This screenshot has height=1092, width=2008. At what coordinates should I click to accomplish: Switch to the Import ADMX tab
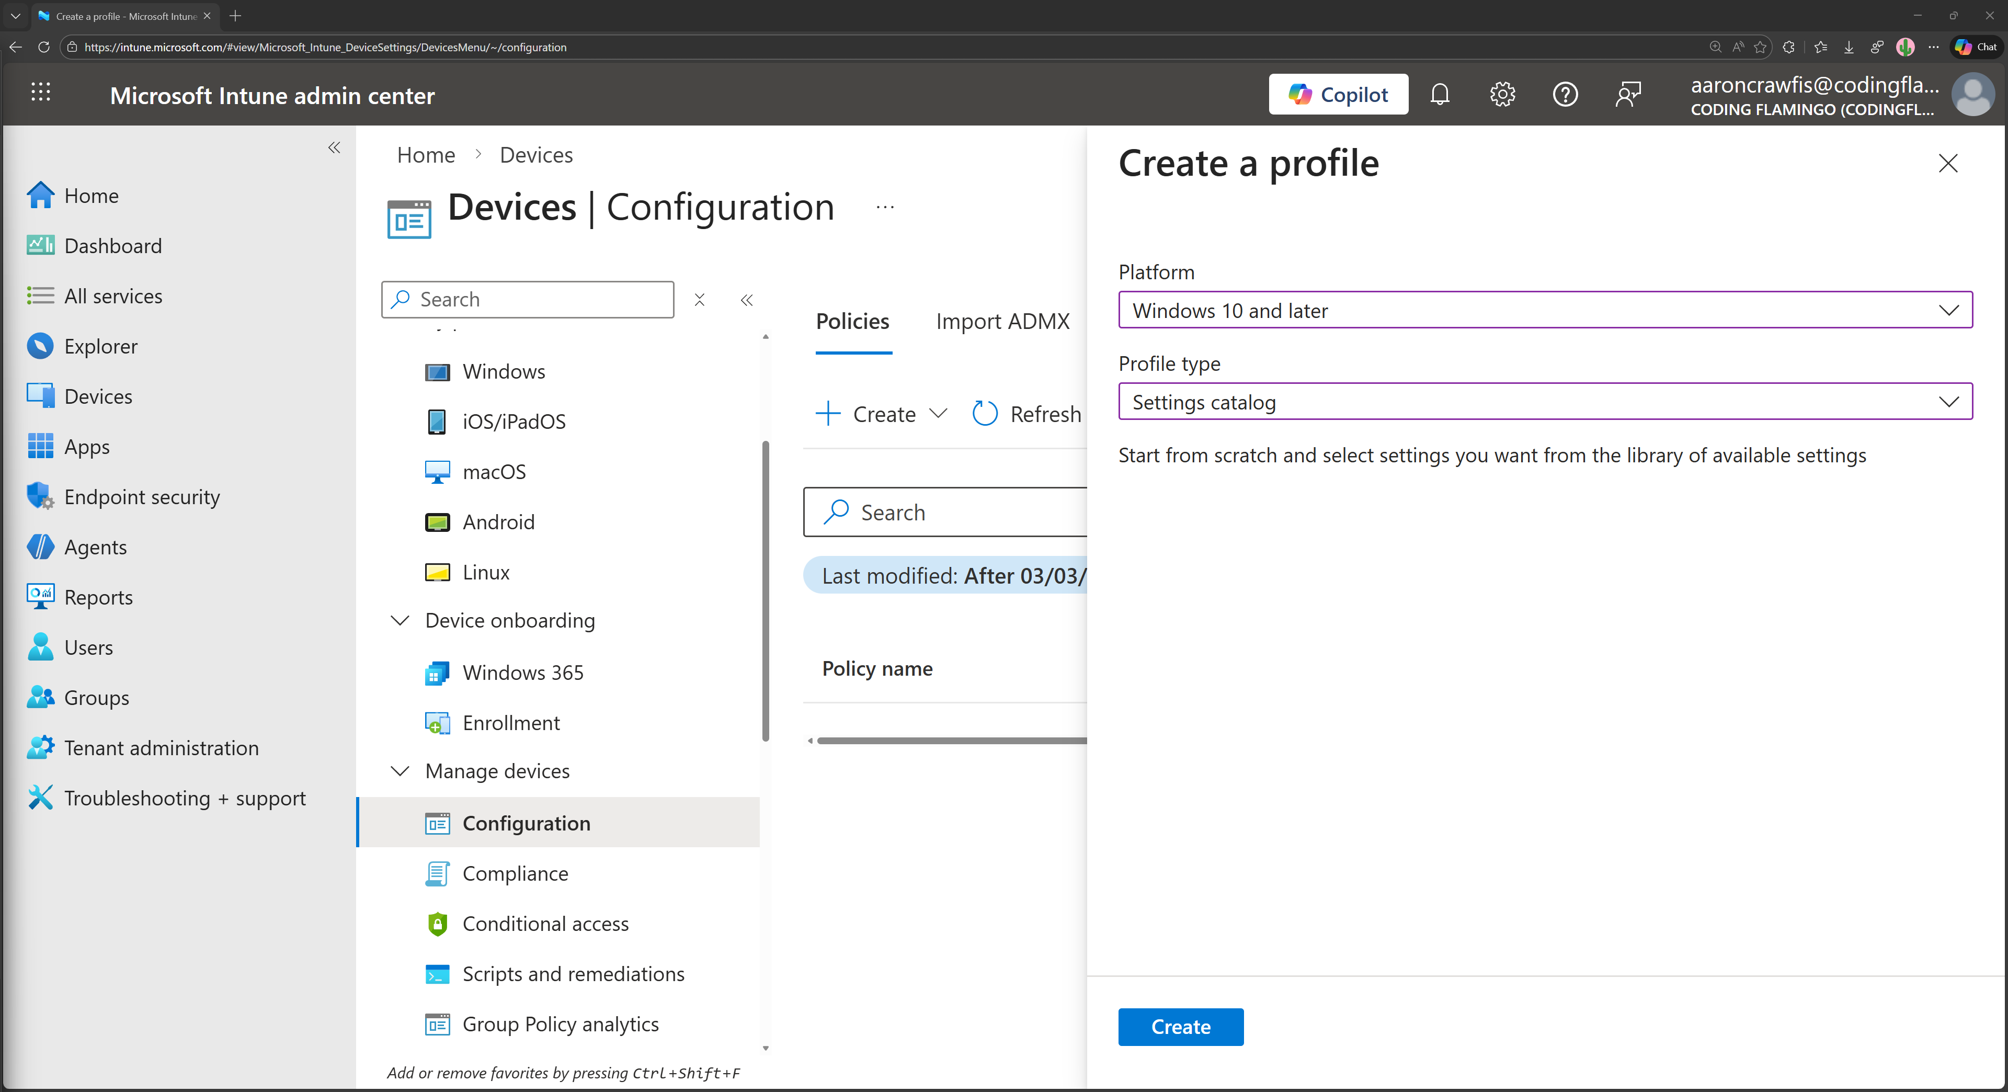1002,321
